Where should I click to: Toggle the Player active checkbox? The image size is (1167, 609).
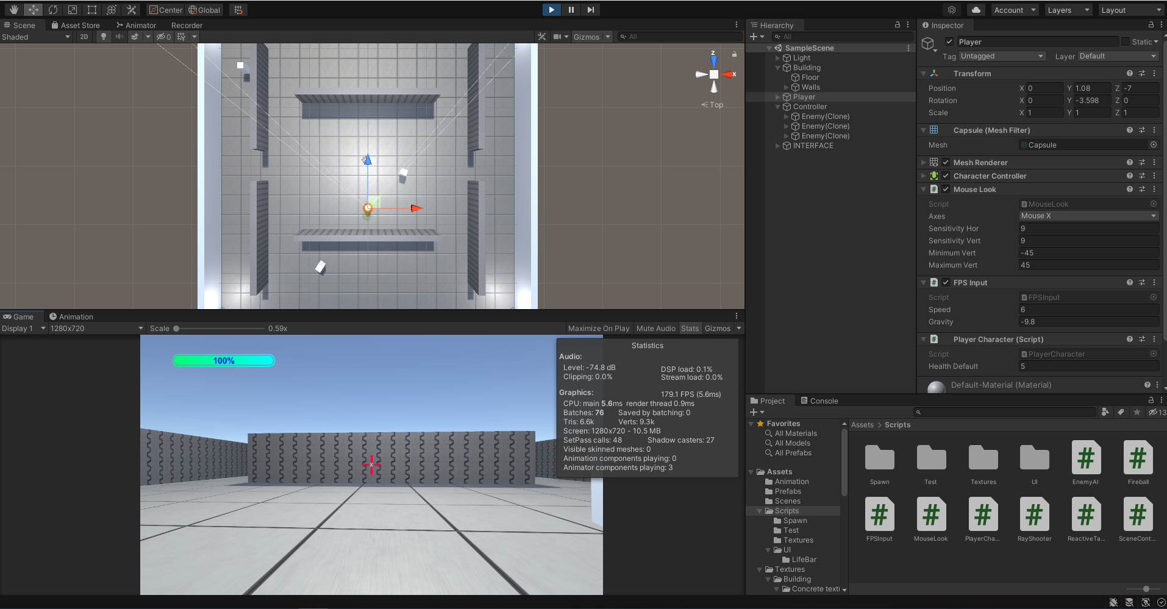click(949, 41)
